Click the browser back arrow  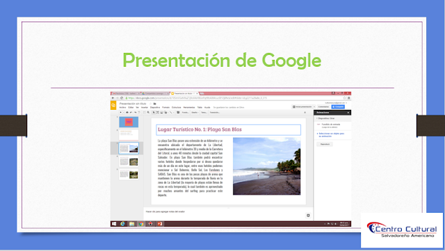(113, 98)
